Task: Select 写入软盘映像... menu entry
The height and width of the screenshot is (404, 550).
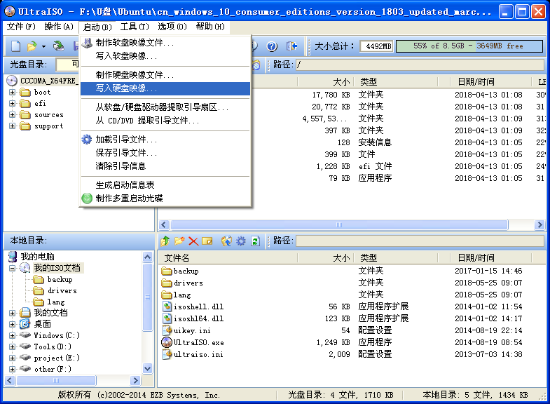Action: point(165,56)
